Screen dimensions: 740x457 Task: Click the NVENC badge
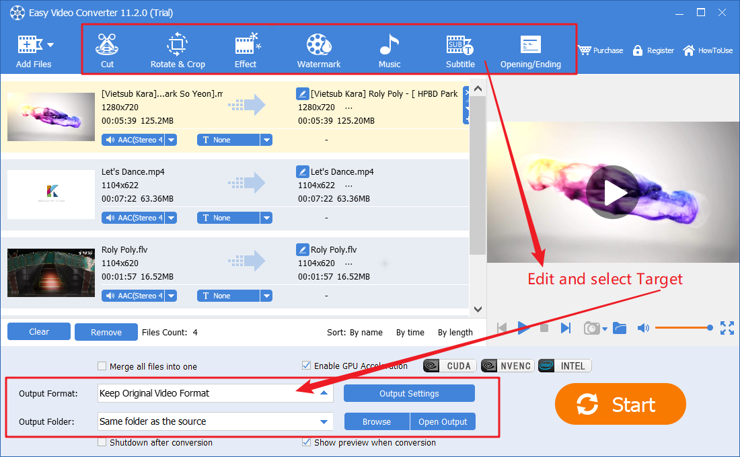click(x=507, y=366)
